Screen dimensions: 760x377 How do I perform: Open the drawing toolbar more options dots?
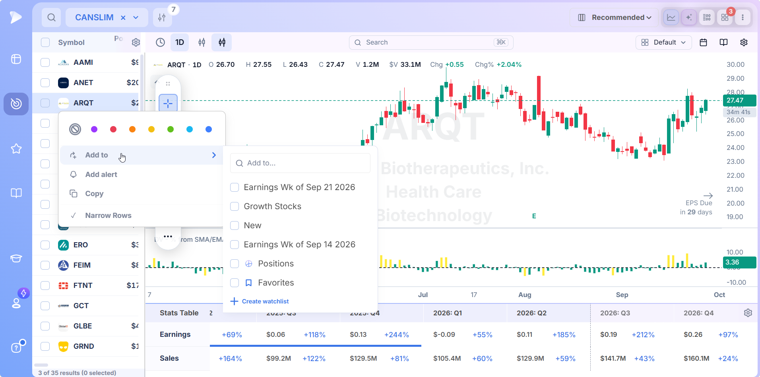click(168, 237)
